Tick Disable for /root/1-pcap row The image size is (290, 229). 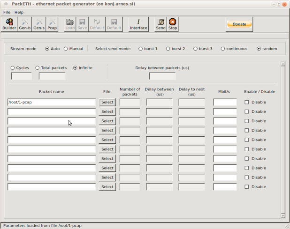246,102
